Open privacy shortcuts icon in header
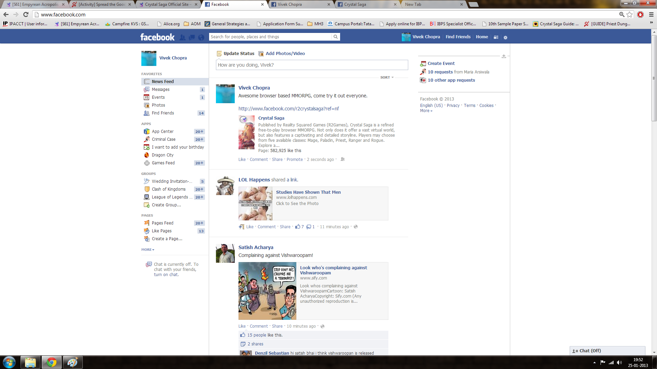The image size is (657, 369). [x=496, y=37]
